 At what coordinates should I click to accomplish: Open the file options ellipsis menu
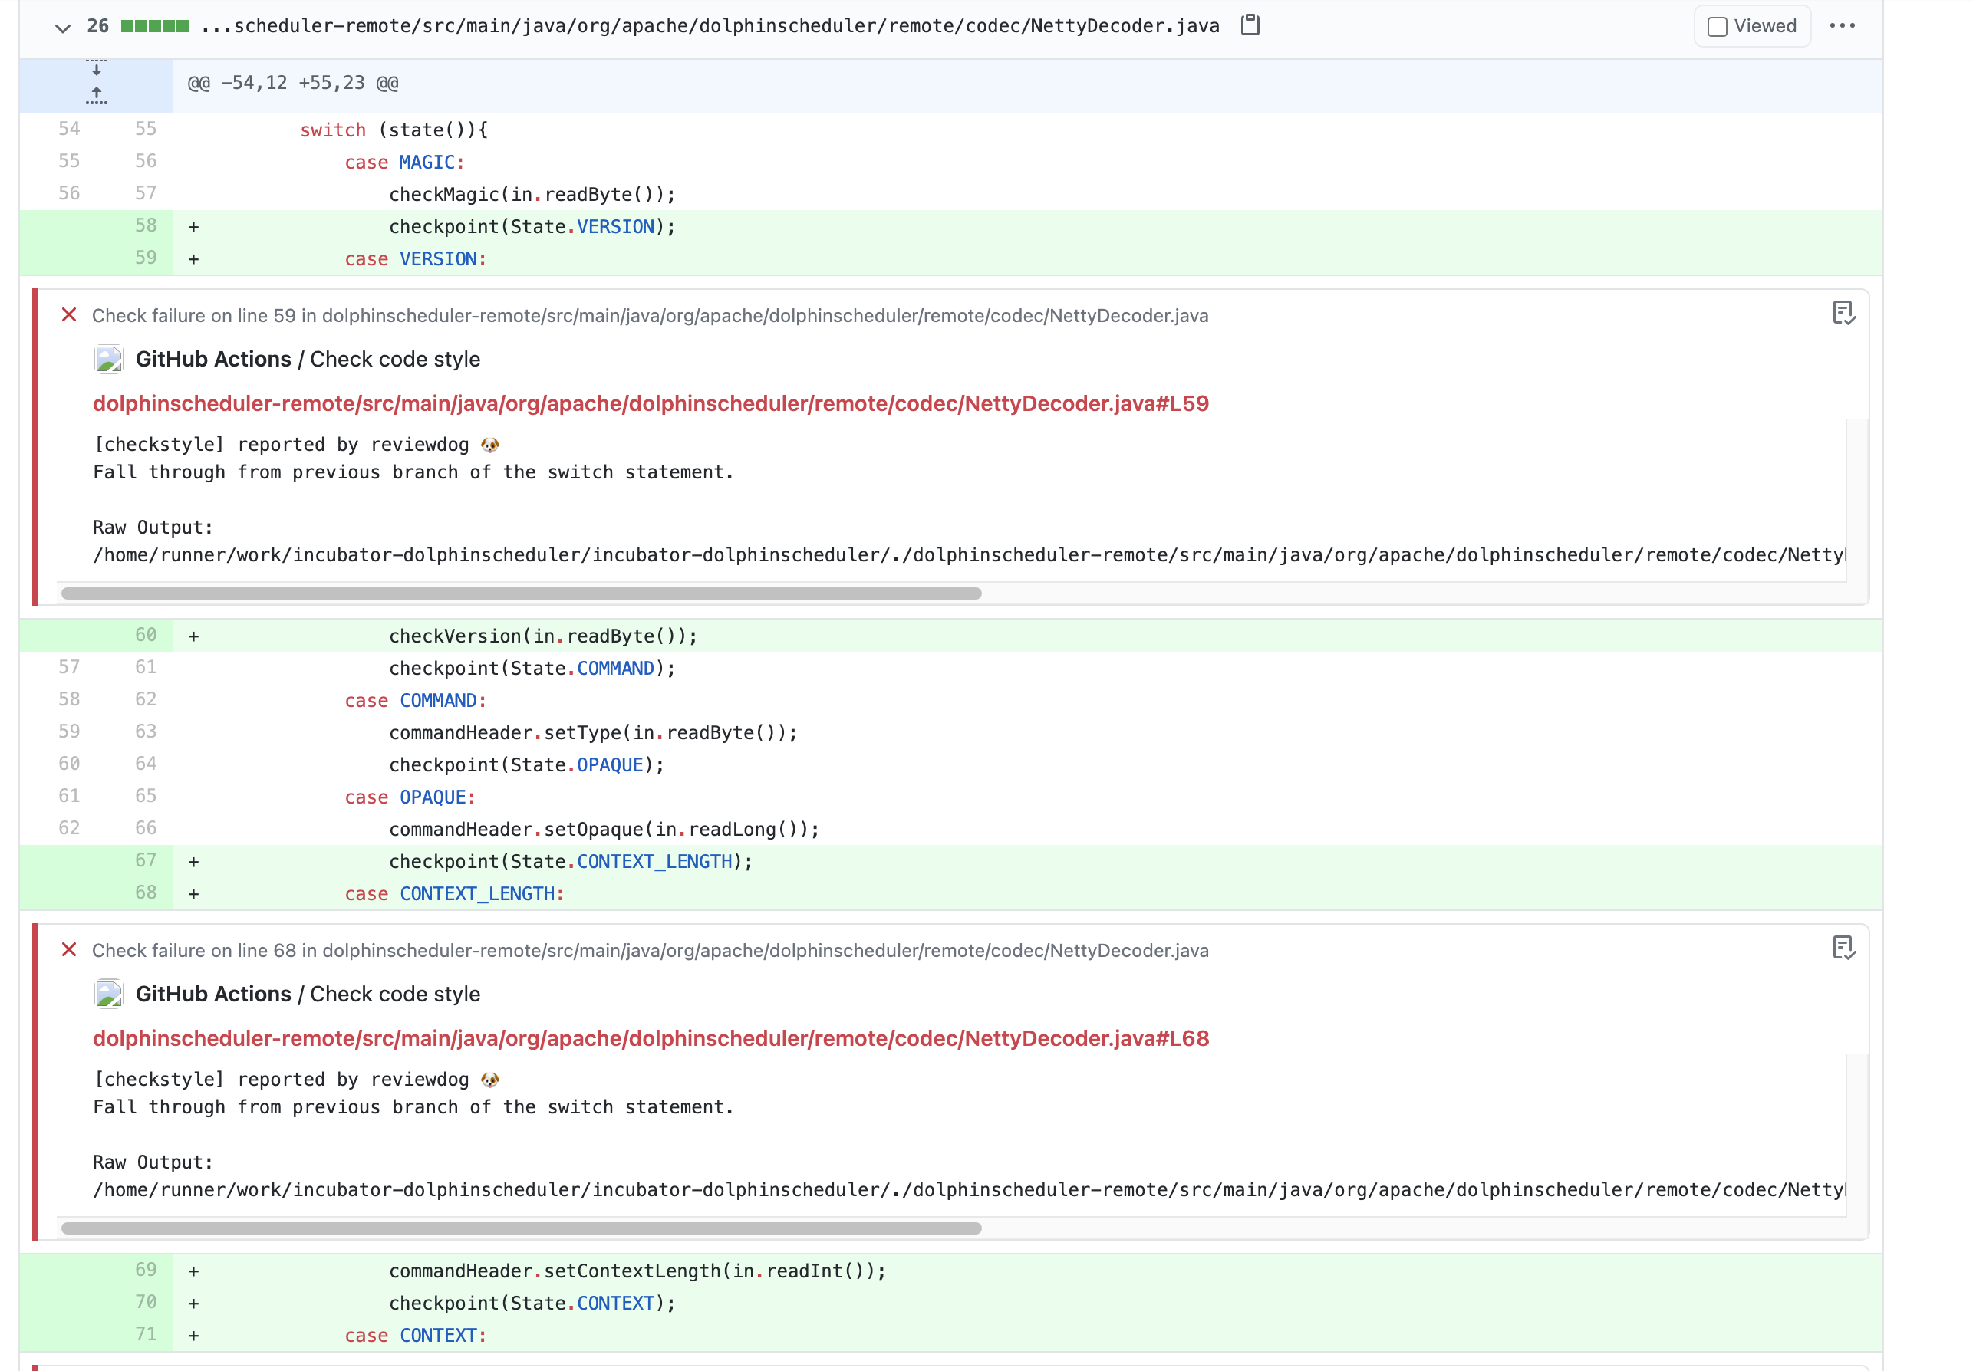pos(1842,26)
